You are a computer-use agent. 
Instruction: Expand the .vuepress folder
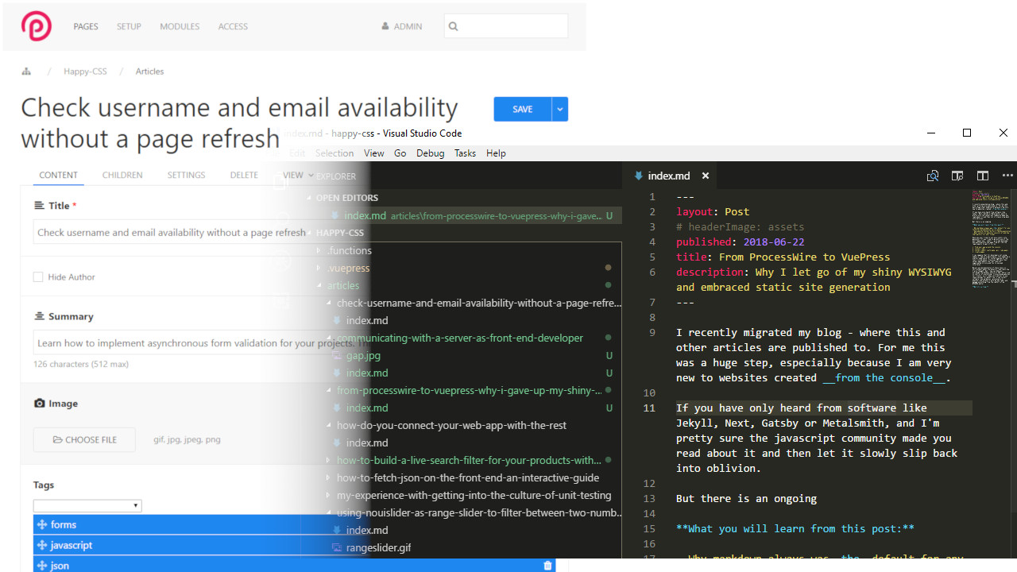click(320, 268)
